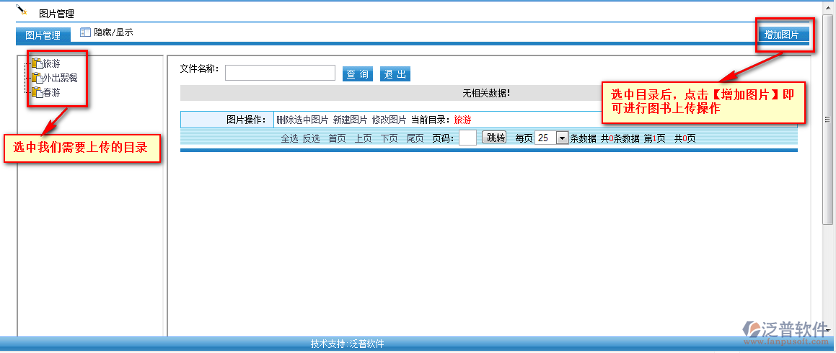Select the 春游 directory label
836x353 pixels.
coord(52,93)
